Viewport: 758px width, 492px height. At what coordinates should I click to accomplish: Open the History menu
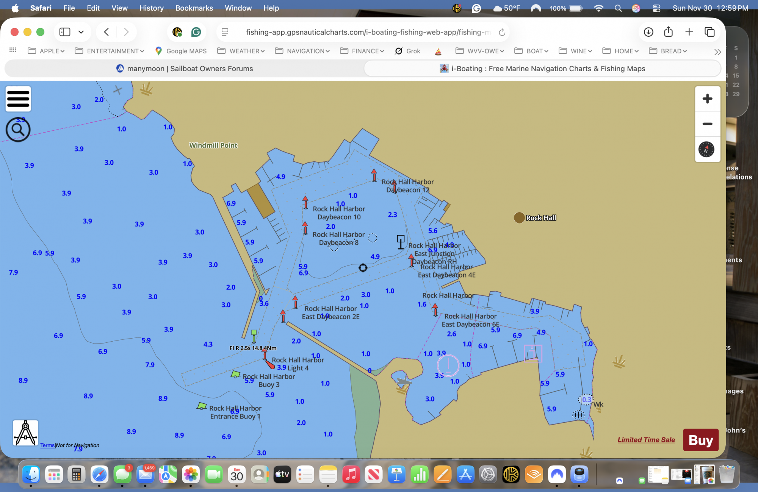(x=151, y=8)
